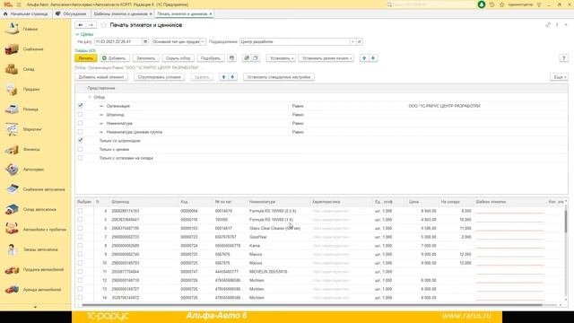Open calendar picker for date field
Image resolution: width=574 pixels, height=323 pixels.
tap(145, 42)
